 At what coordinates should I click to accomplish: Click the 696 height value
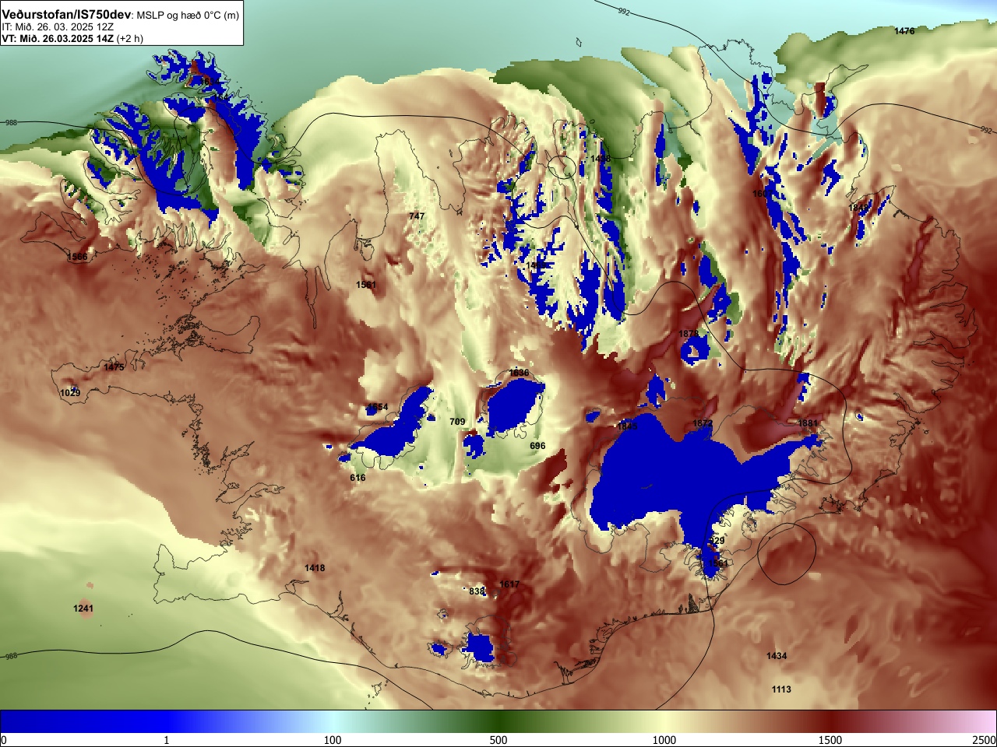537,446
